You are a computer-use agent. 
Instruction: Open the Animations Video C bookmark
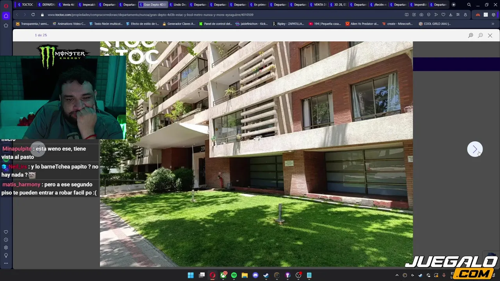coord(68,24)
